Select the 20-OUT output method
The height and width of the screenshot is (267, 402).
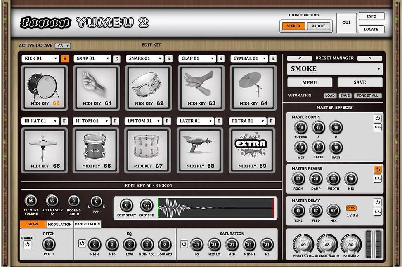[x=319, y=26]
